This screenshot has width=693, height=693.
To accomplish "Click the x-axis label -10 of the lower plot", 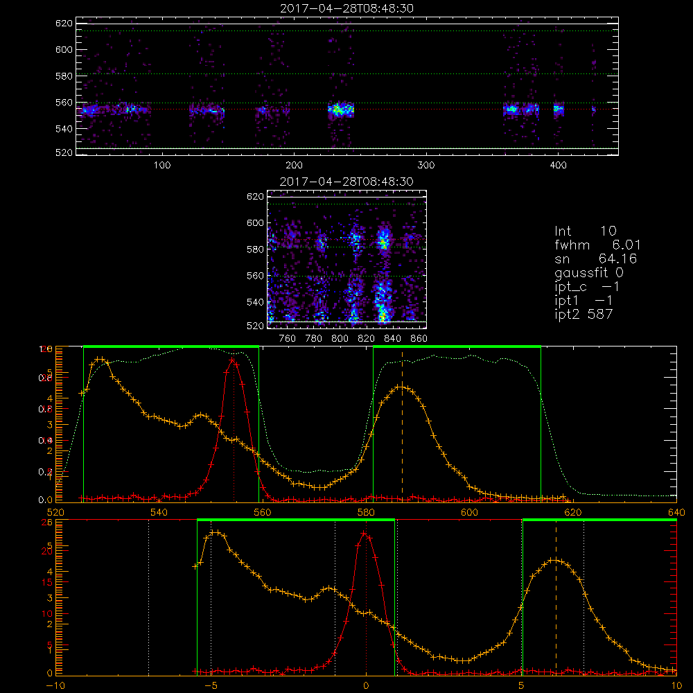I will 55,686.
